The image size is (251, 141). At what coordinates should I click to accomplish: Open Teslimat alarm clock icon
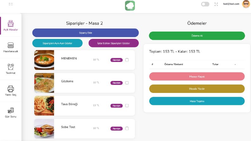[10, 67]
